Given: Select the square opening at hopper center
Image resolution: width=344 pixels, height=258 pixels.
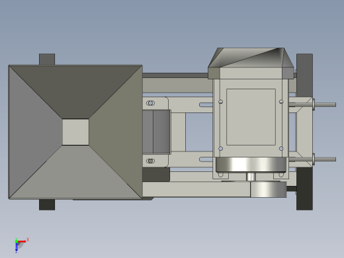Looking at the screenshot, I should click(x=75, y=132).
